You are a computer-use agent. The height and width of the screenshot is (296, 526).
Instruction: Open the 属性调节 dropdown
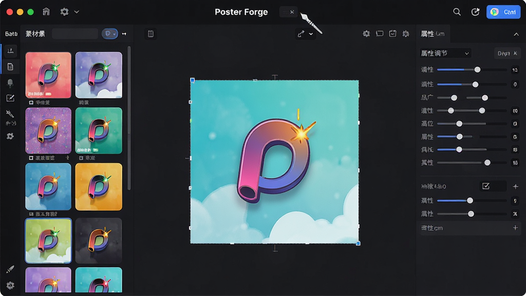coord(445,53)
